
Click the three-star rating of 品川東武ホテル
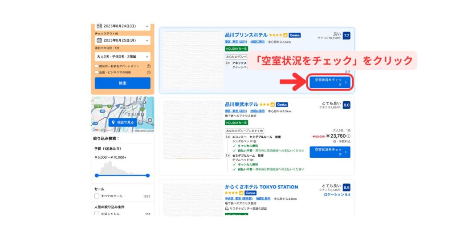[x=265, y=104]
